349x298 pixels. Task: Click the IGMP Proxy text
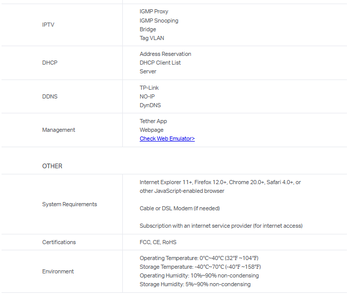(154, 11)
